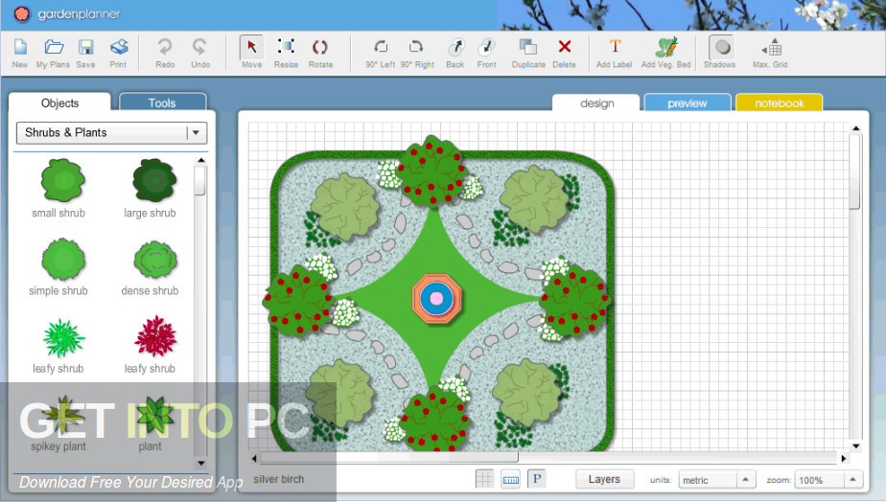Screen dimensions: 886x502
Task: Click canvas horizontal scroll right arrow
Action: (x=844, y=458)
